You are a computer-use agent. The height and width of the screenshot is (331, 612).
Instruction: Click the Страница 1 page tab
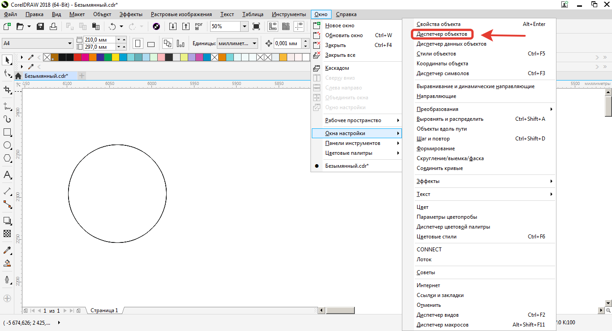[x=104, y=310]
